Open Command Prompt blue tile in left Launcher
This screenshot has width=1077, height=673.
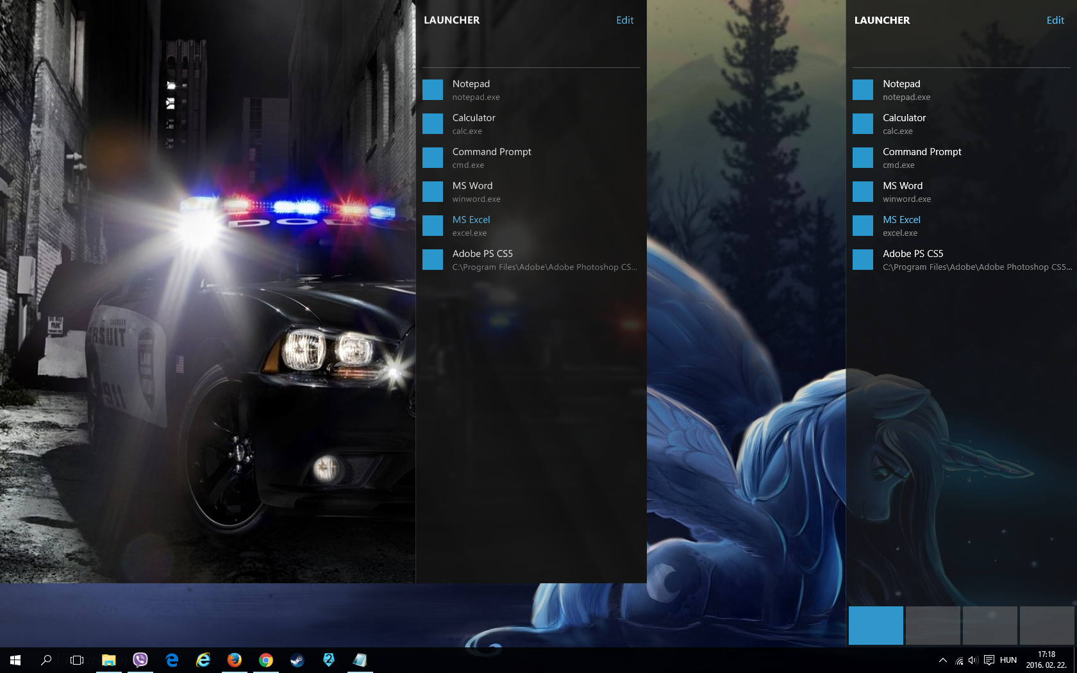click(433, 158)
